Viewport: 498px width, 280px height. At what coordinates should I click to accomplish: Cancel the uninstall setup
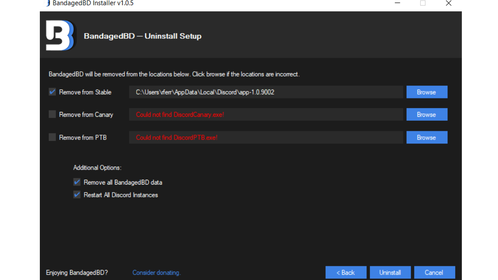pyautogui.click(x=435, y=272)
